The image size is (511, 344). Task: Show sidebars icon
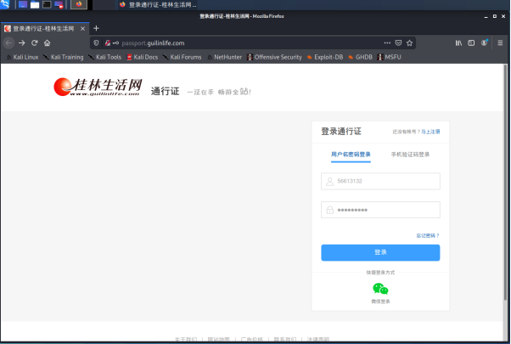(471, 42)
